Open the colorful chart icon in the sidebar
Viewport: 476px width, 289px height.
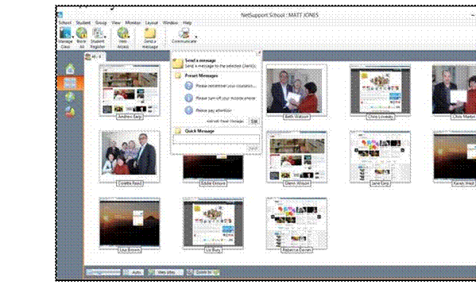(x=70, y=112)
